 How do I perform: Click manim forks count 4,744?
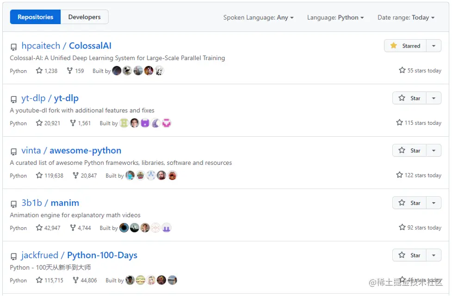click(x=80, y=228)
